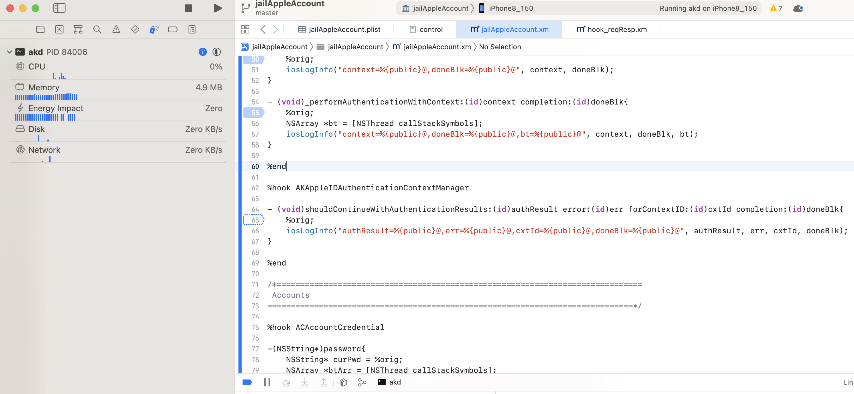This screenshot has width=854, height=394.
Task: Click line number 60 in gutter
Action: point(255,166)
